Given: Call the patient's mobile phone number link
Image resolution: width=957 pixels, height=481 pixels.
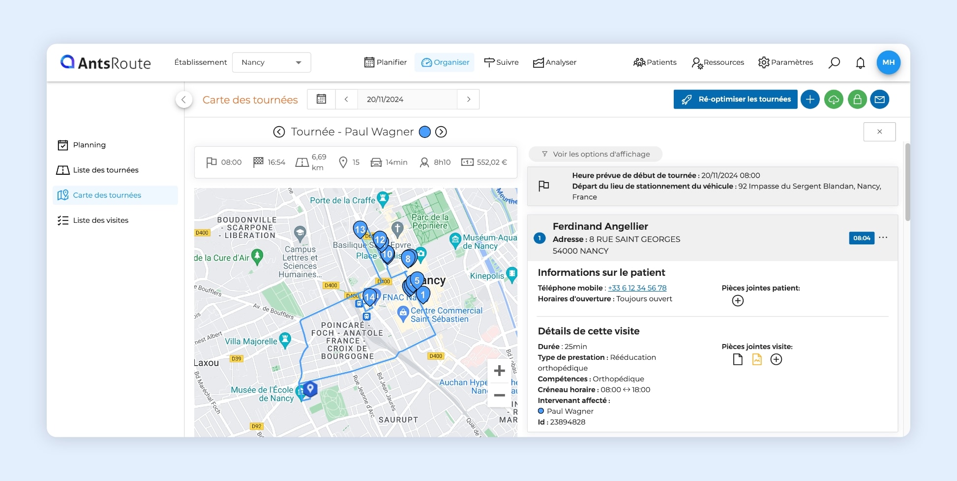Looking at the screenshot, I should pos(637,288).
